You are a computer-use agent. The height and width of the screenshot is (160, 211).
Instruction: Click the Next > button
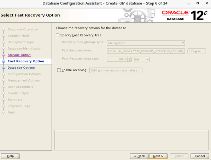tap(158, 156)
